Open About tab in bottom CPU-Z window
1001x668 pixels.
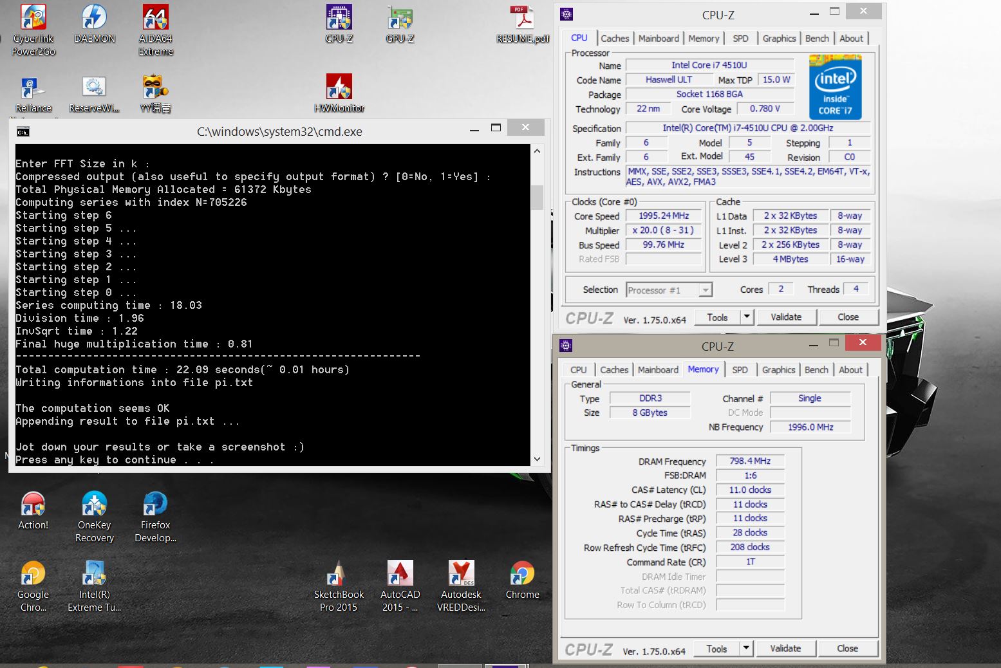(850, 370)
